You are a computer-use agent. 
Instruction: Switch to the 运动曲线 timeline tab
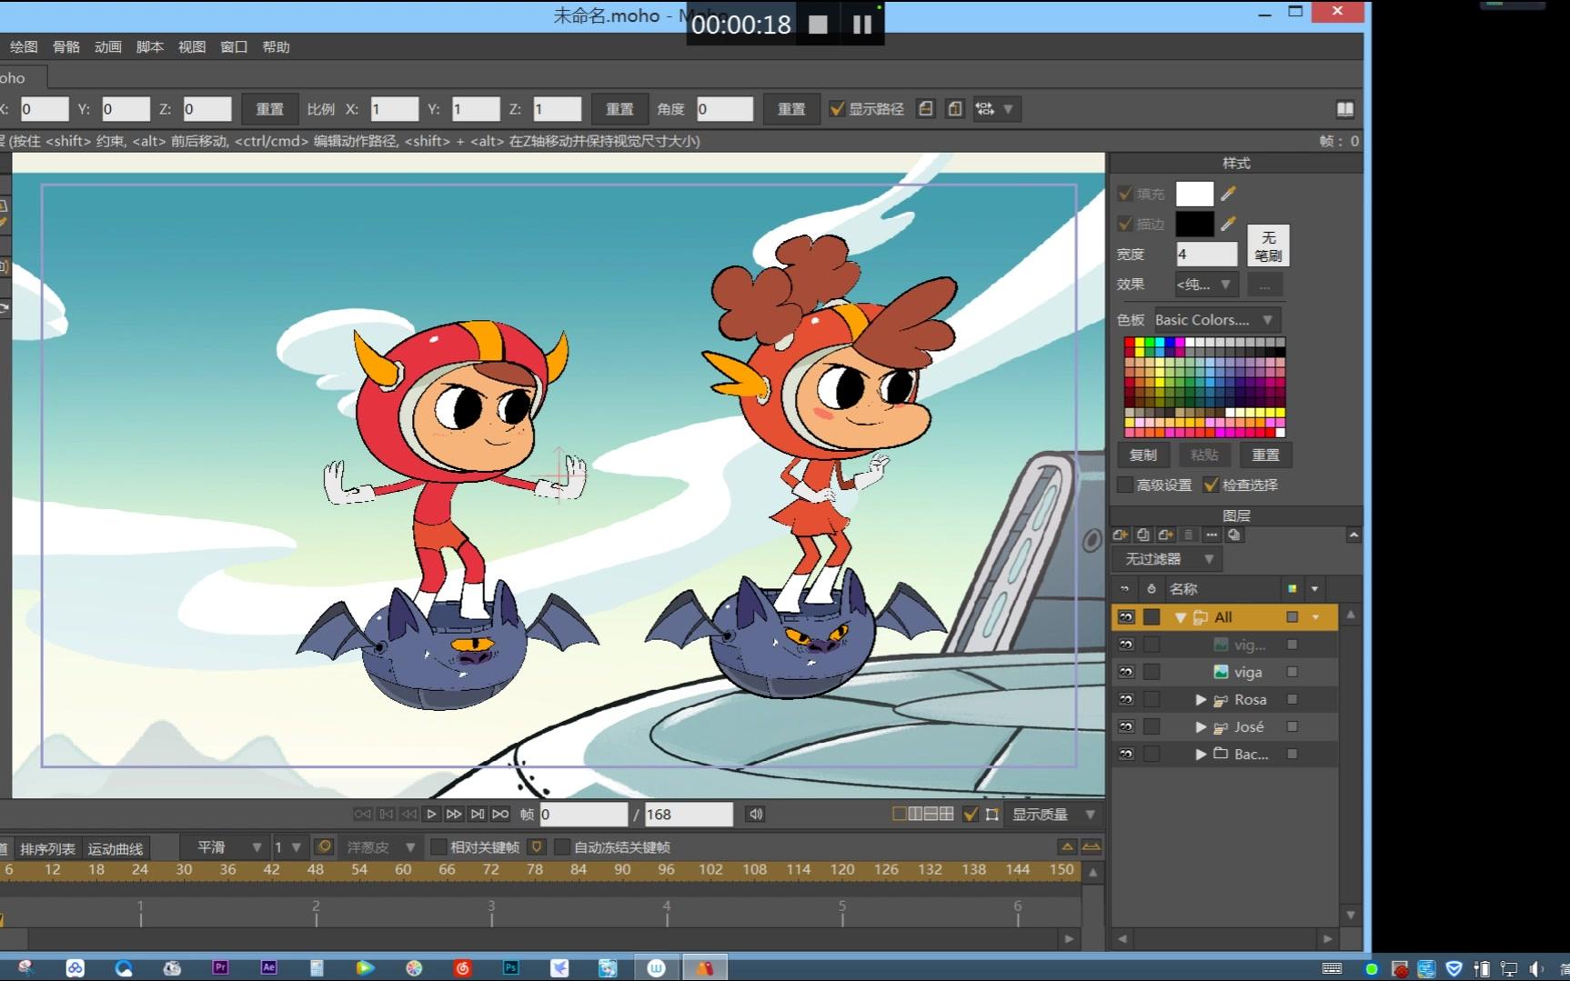tap(116, 848)
